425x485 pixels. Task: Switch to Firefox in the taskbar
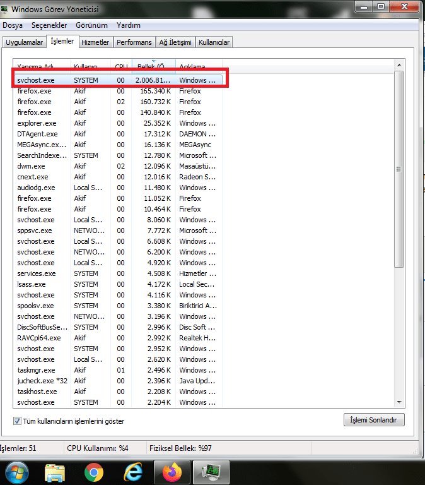pos(172,472)
